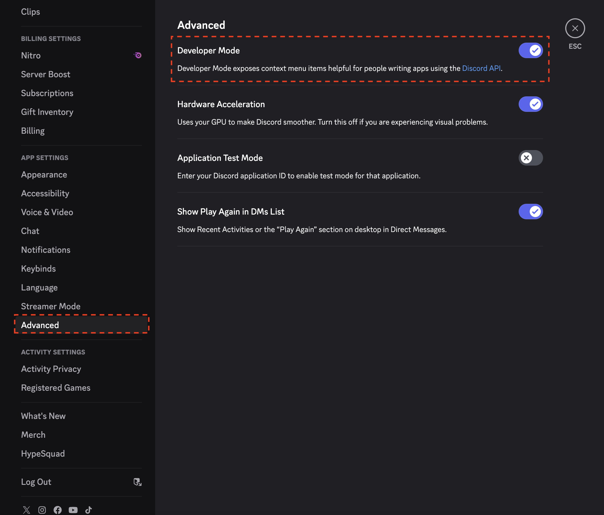Open the Facebook social icon
Screen dimensions: 604x515
tap(57, 510)
